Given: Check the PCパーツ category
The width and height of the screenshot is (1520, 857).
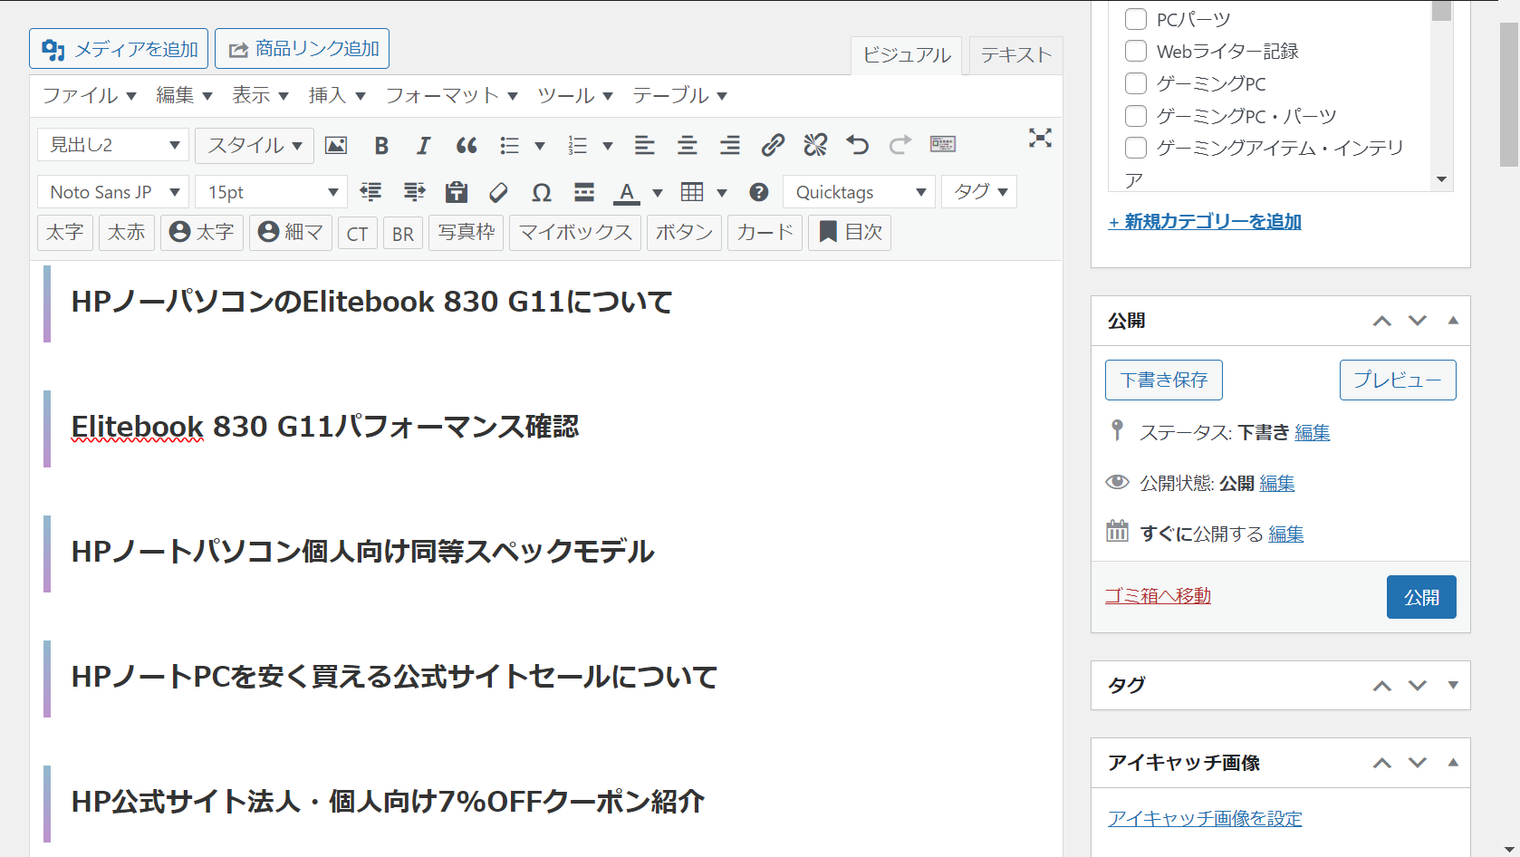Looking at the screenshot, I should [x=1135, y=19].
